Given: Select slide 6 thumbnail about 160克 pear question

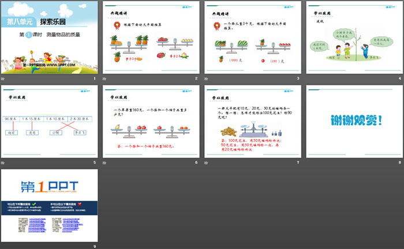Looking at the screenshot, I should tap(151, 122).
